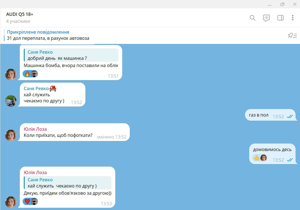Viewport: 300px width, 210px height.
Task: Click the 13:51 timestamp on 'Машинка бомба' message
Action: pos(113,76)
